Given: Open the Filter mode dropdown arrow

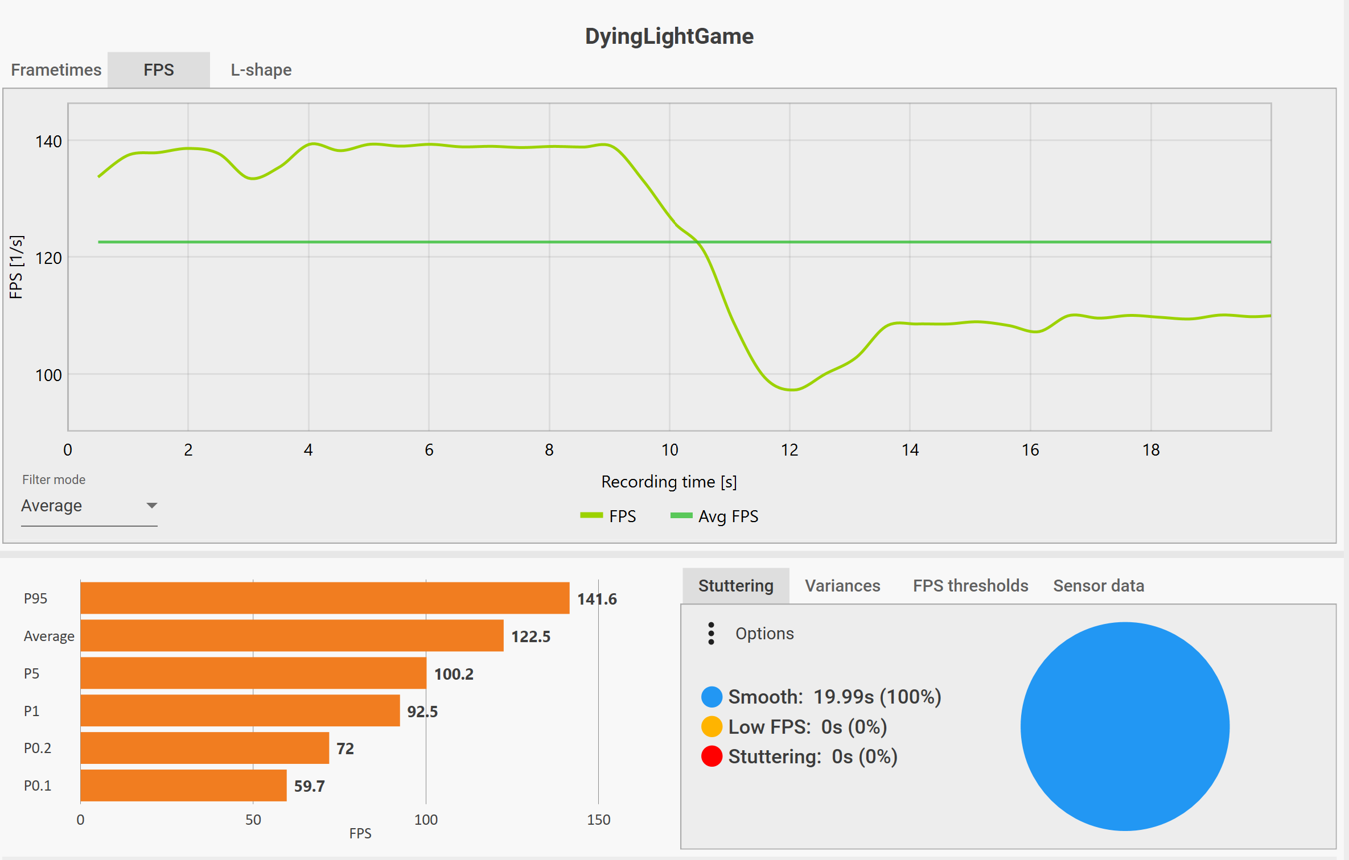Looking at the screenshot, I should (x=151, y=506).
